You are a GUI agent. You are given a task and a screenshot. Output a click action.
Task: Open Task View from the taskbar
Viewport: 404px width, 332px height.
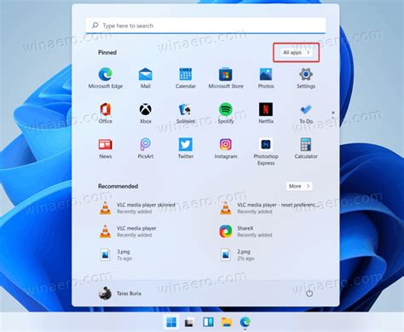pos(189,323)
